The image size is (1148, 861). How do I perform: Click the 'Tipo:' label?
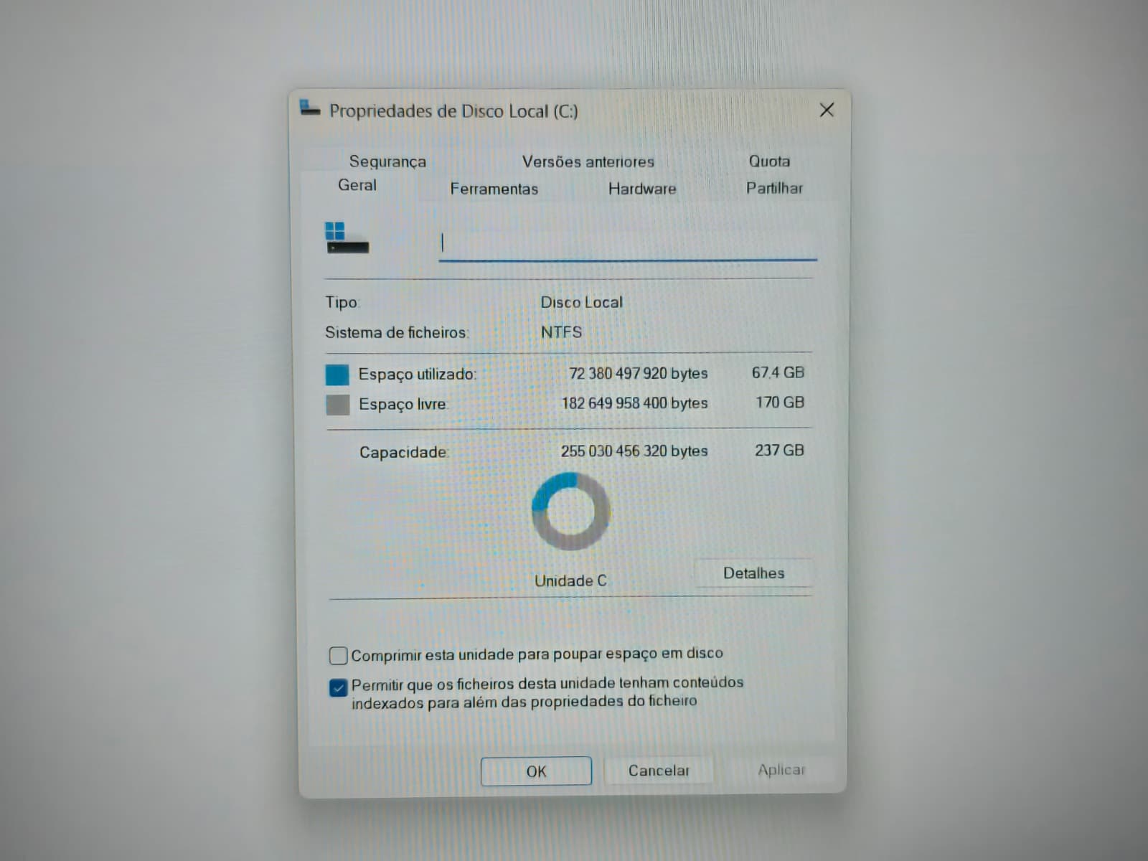click(342, 302)
